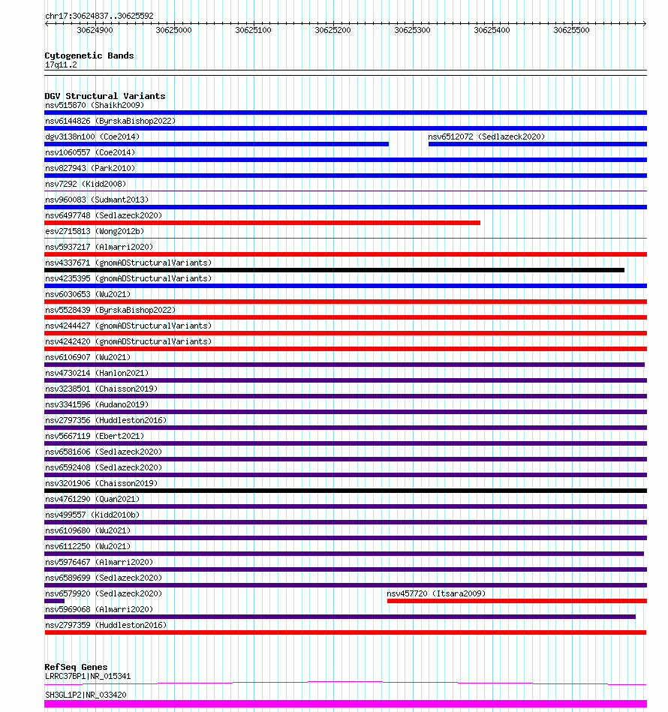Image resolution: width=668 pixels, height=712 pixels.
Task: Click the nsv4244427 gnomAD variant label
Action: click(x=128, y=326)
